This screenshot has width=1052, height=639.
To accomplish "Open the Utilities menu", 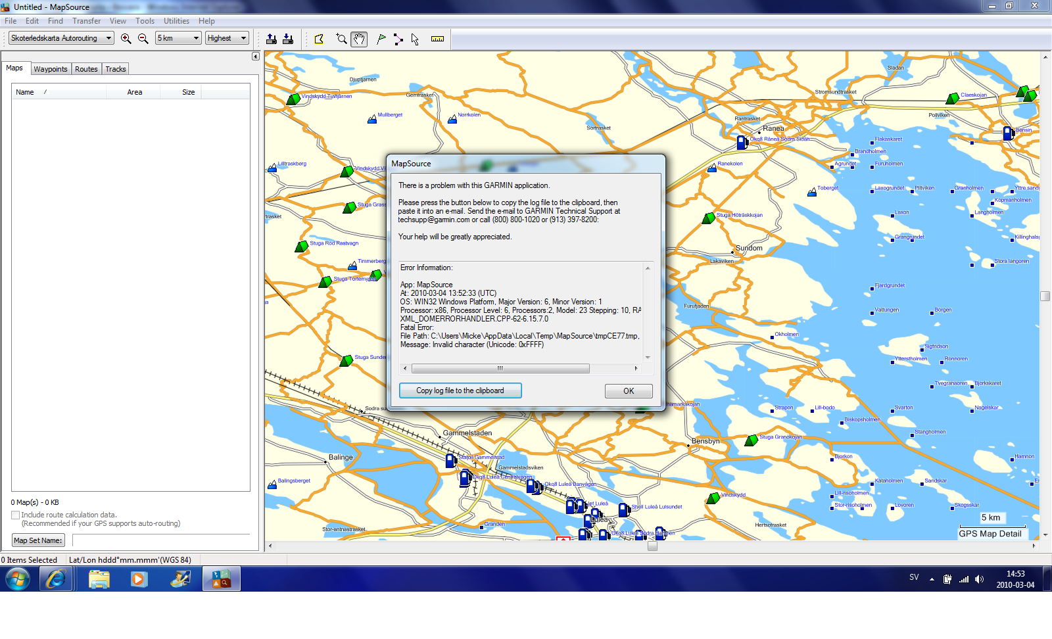I will coord(176,21).
